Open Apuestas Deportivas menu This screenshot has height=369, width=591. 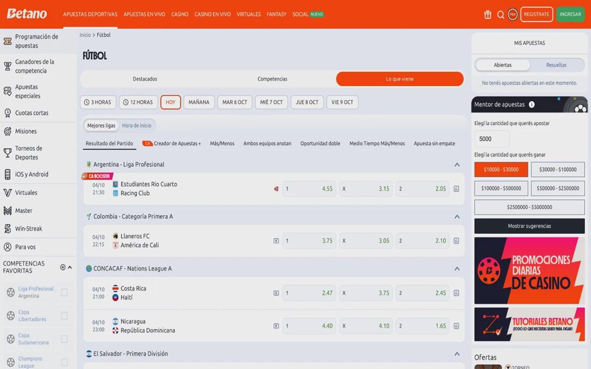(90, 14)
